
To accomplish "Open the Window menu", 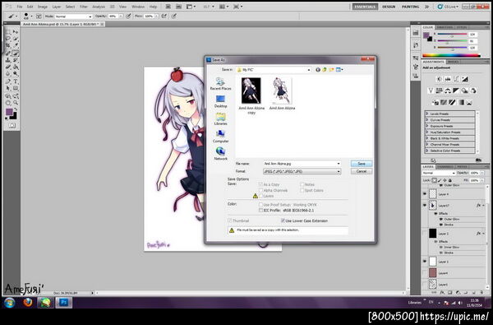I will [138, 7].
